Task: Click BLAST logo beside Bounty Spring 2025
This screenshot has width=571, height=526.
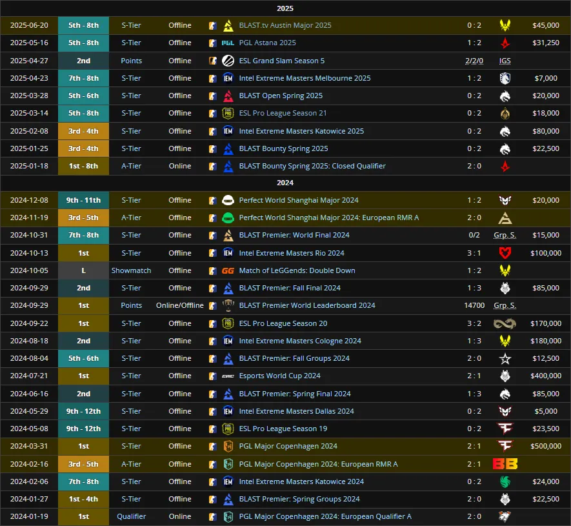Action: tap(228, 148)
